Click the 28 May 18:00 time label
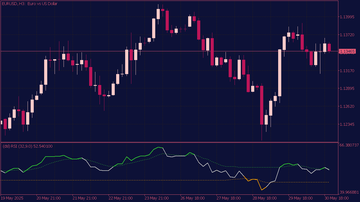 coord(264,198)
